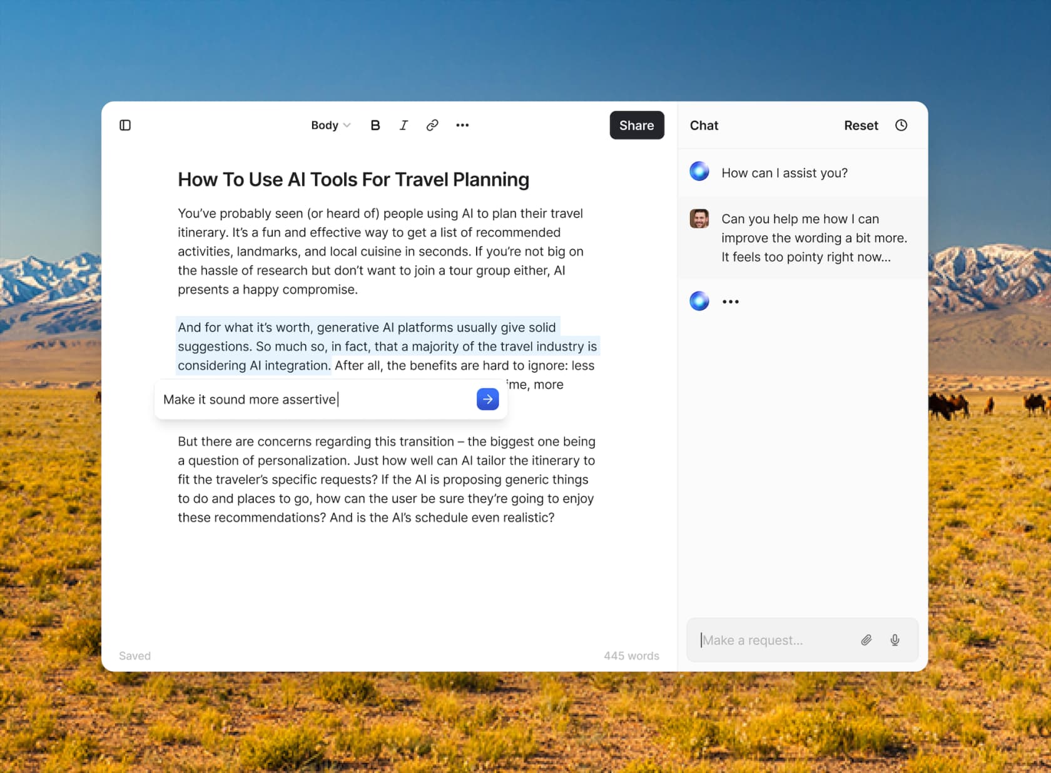Click the paragraph beginning 'But there are concerns'
The width and height of the screenshot is (1051, 773).
click(x=387, y=479)
